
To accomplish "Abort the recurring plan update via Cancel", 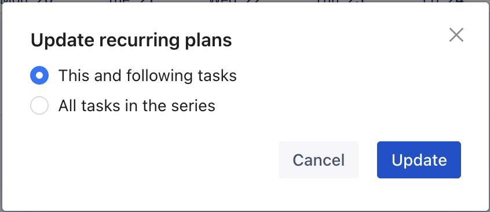I will coord(319,160).
